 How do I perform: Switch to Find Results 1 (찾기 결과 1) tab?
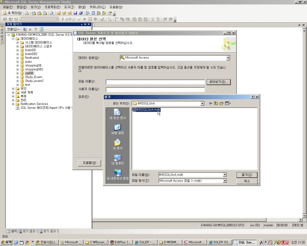click(28, 232)
